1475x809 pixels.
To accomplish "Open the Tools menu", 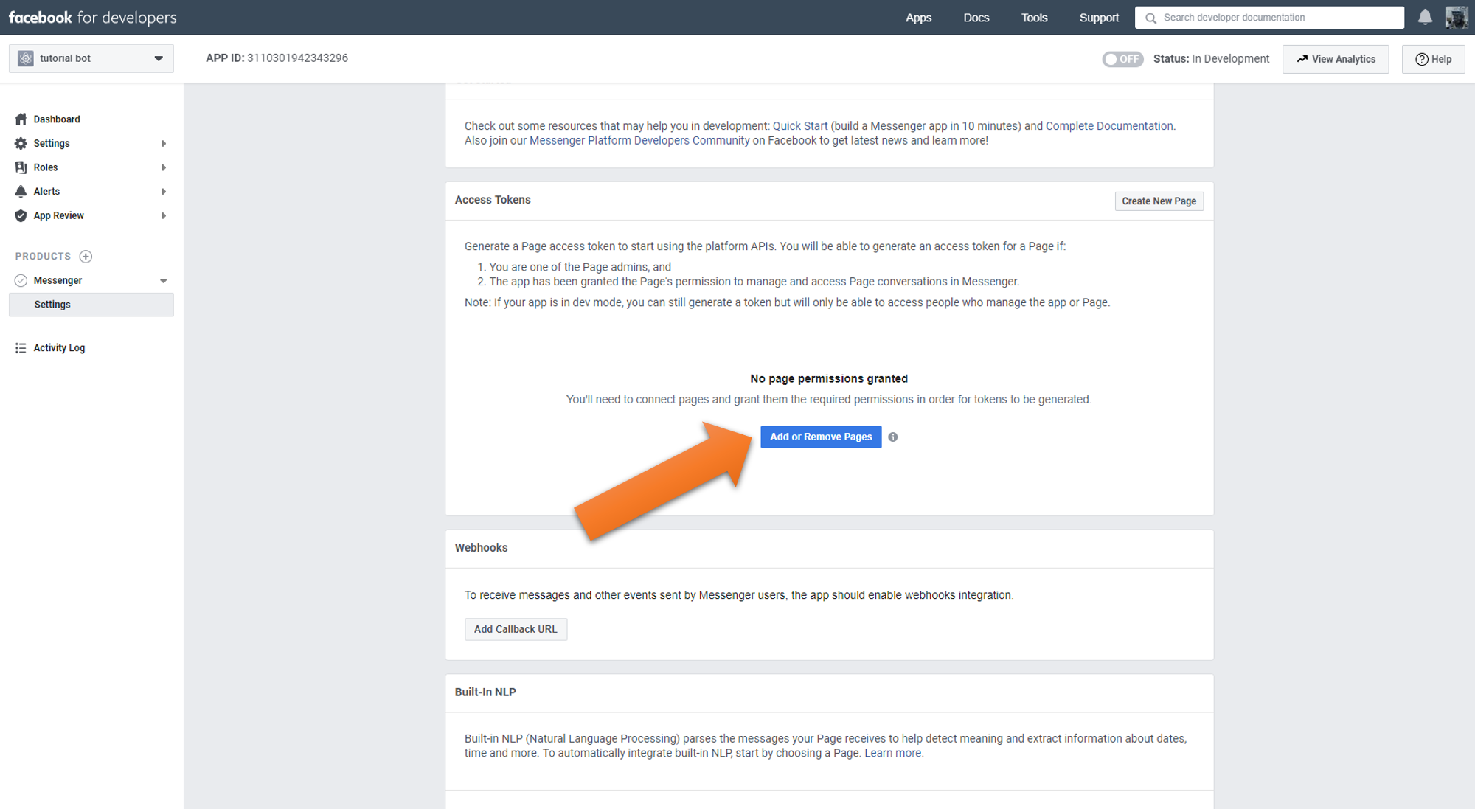I will pos(1034,18).
